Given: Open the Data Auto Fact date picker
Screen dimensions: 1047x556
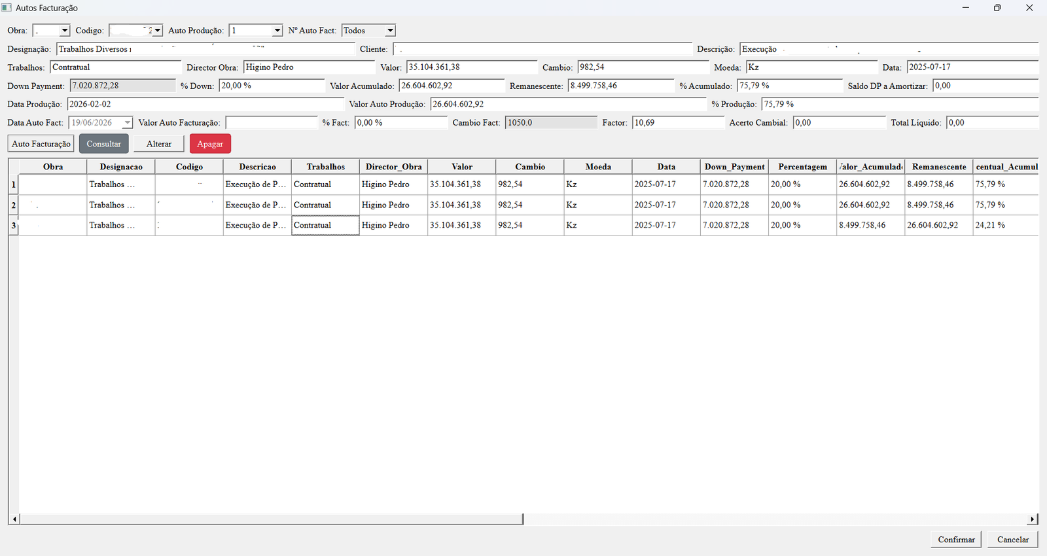Looking at the screenshot, I should click(128, 123).
